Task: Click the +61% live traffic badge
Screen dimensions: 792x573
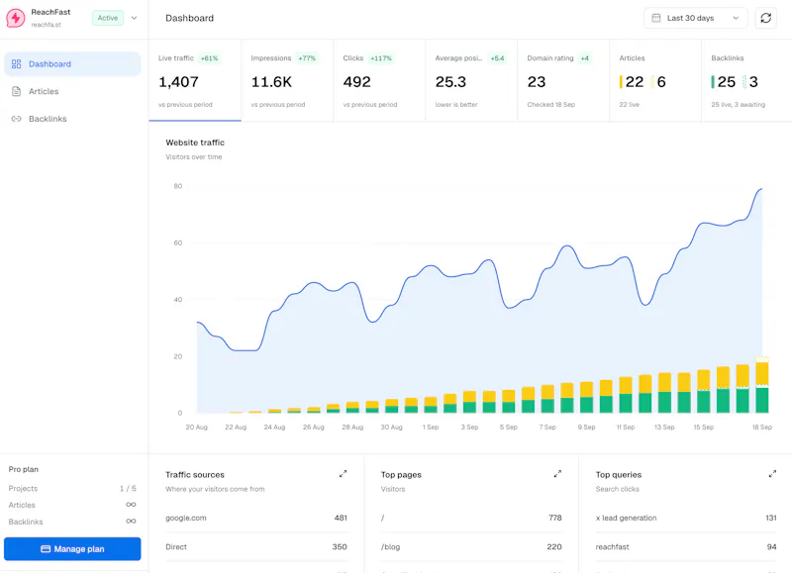Action: click(x=209, y=58)
